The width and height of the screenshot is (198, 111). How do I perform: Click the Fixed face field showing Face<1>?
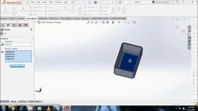18,44
